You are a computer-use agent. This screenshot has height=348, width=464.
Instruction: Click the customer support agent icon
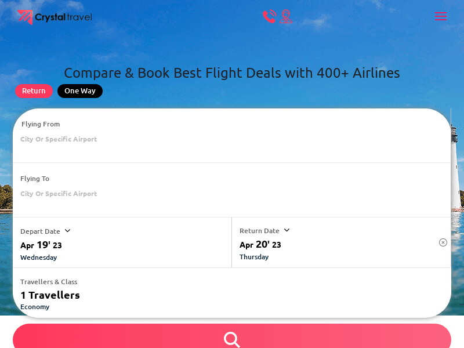point(286,16)
